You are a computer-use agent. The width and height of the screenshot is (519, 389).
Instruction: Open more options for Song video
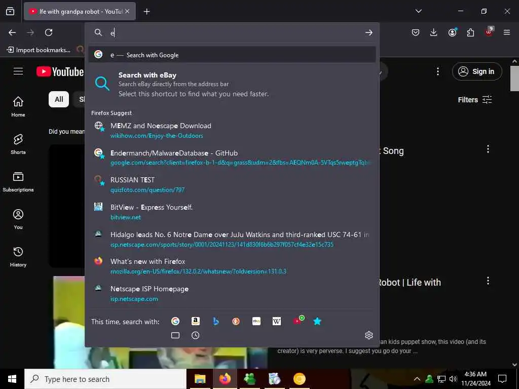click(488, 149)
